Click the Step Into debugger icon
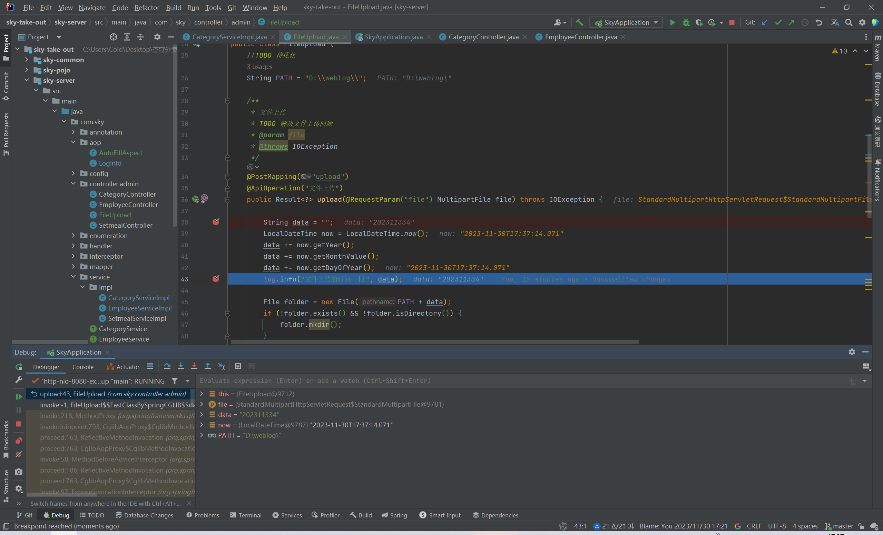The width and height of the screenshot is (883, 535). (x=180, y=366)
